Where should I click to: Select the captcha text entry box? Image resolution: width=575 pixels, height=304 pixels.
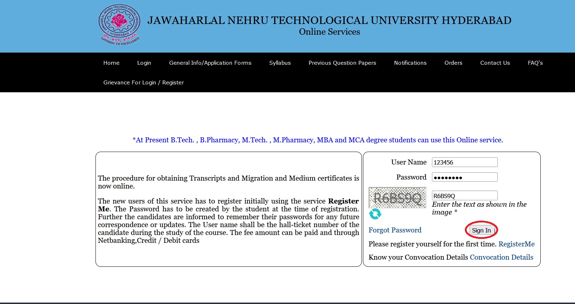click(465, 196)
